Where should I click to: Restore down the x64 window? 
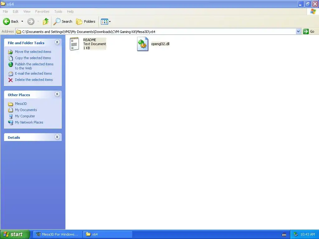point(308,4)
